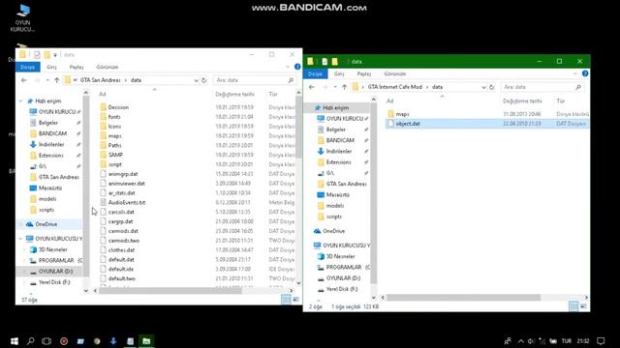Sort by Değiştirme tarihi in left window

point(234,94)
